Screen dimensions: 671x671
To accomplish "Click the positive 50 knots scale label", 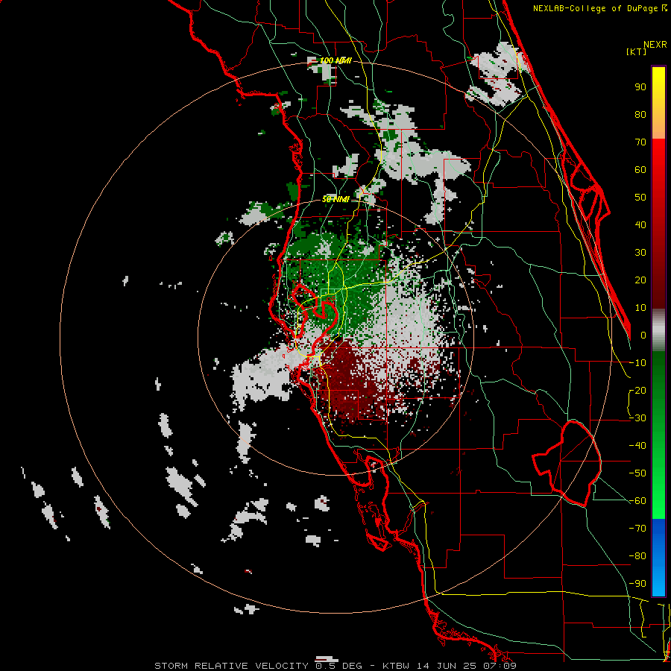I will click(x=640, y=198).
